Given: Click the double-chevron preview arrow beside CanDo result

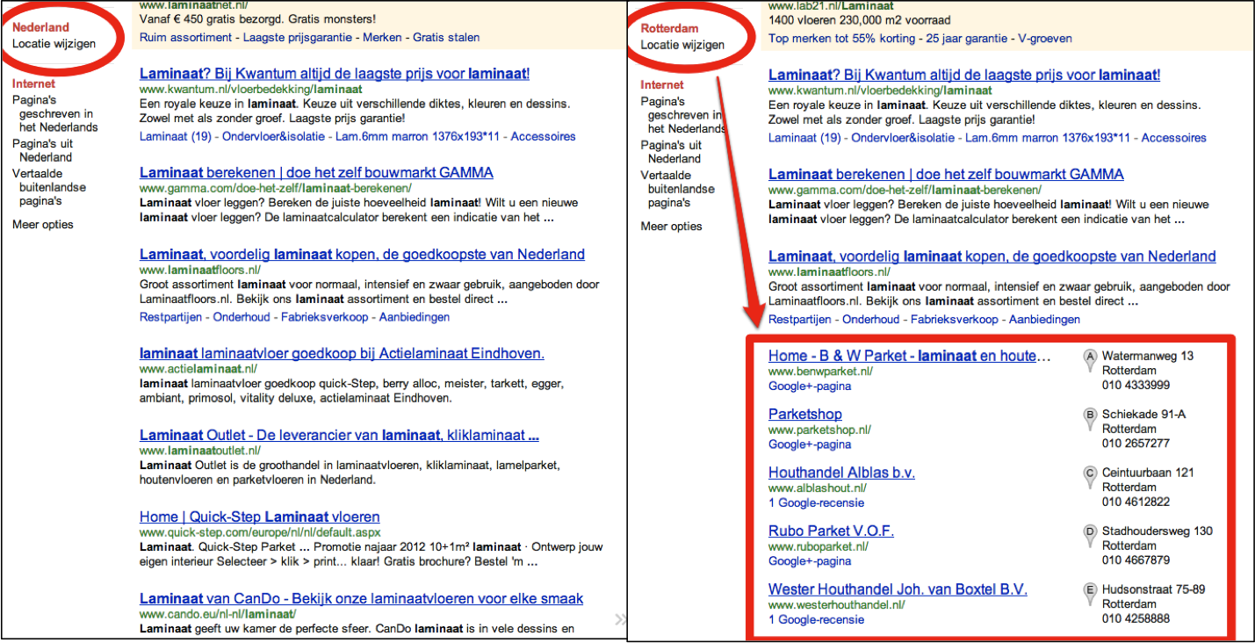Looking at the screenshot, I should pos(620,619).
